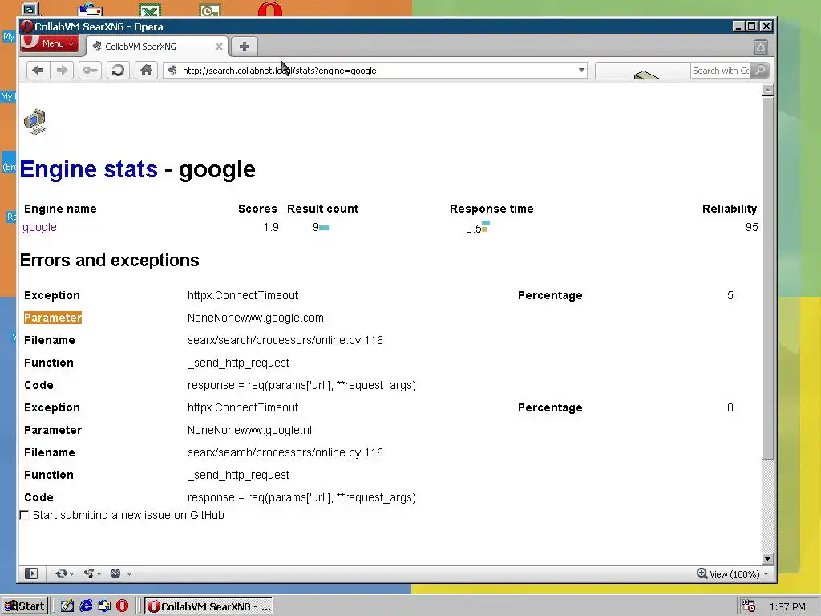Click the NoneNonewww.google.nl parameter value
Image resolution: width=821 pixels, height=616 pixels.
[249, 430]
